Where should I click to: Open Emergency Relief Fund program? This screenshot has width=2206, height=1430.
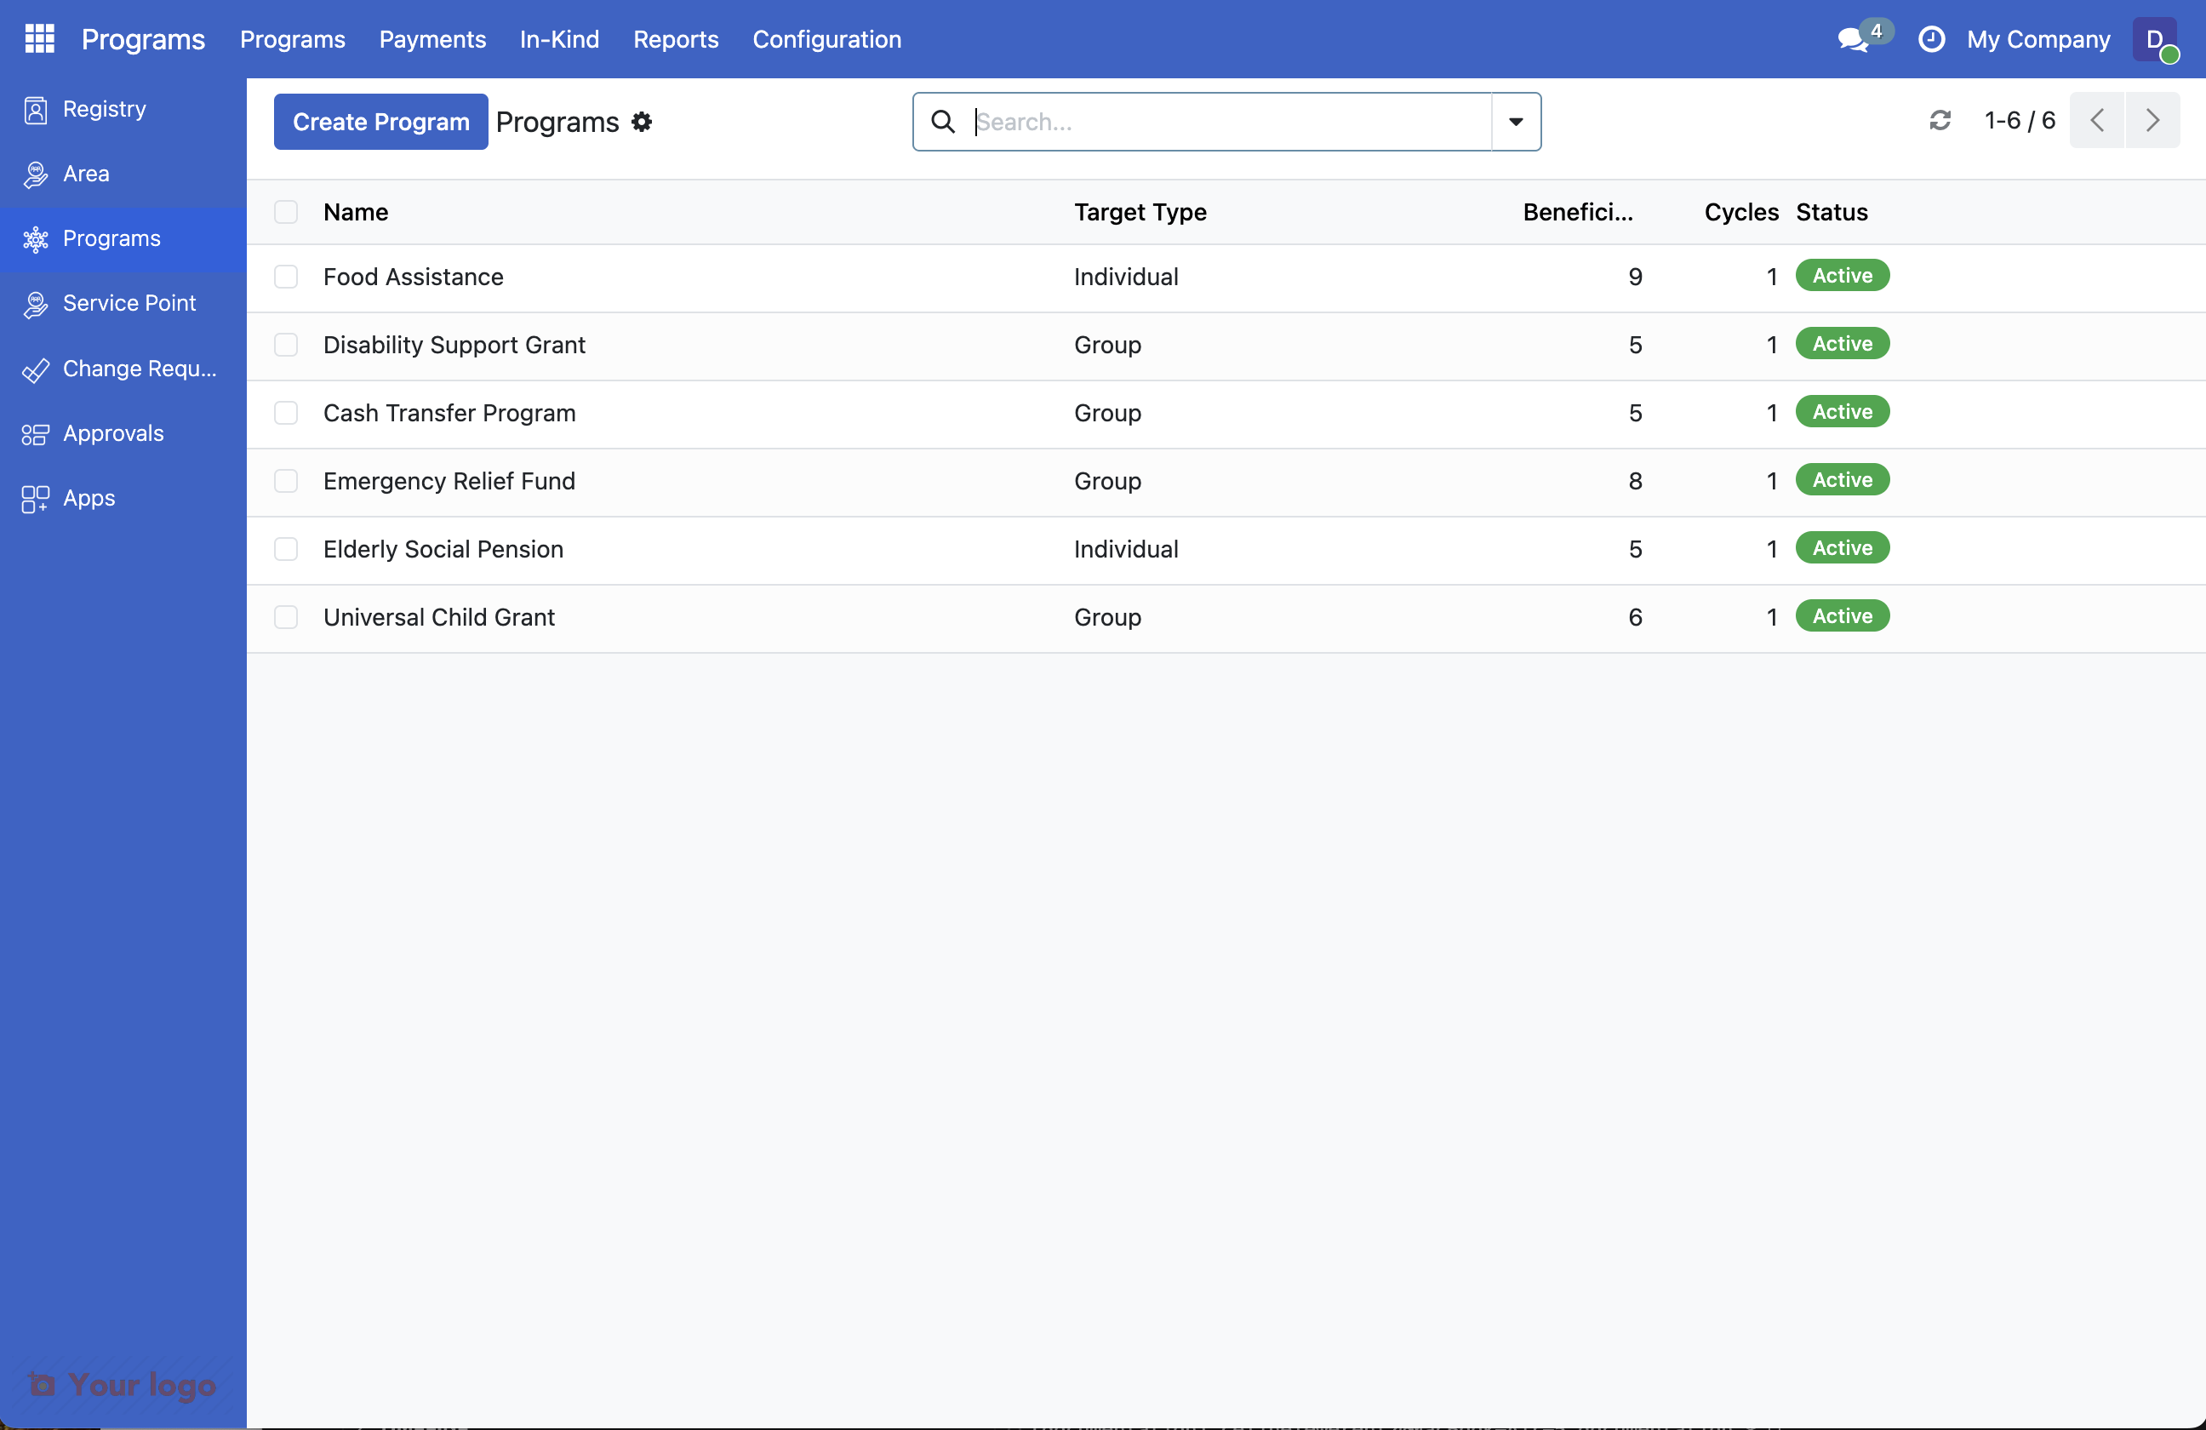click(449, 481)
